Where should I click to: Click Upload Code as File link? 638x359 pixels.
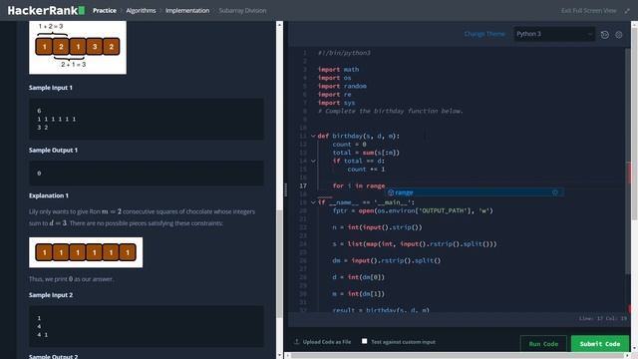click(x=327, y=342)
